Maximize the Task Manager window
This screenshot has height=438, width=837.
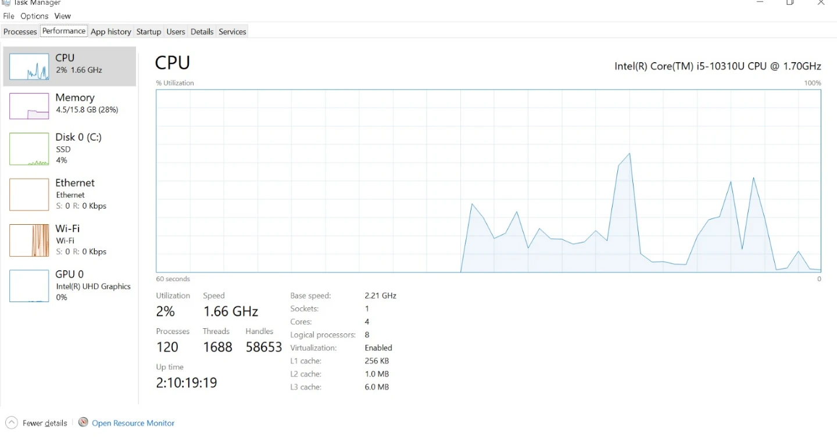[790, 2]
